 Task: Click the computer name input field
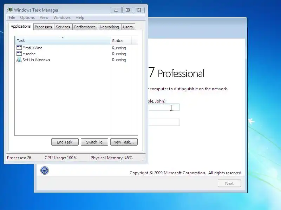click(x=164, y=122)
